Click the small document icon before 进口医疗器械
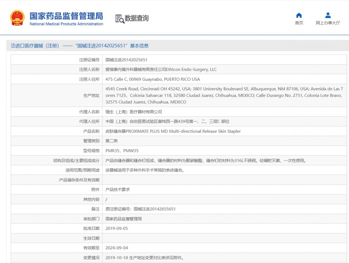The height and width of the screenshot is (263, 349). coord(13,46)
